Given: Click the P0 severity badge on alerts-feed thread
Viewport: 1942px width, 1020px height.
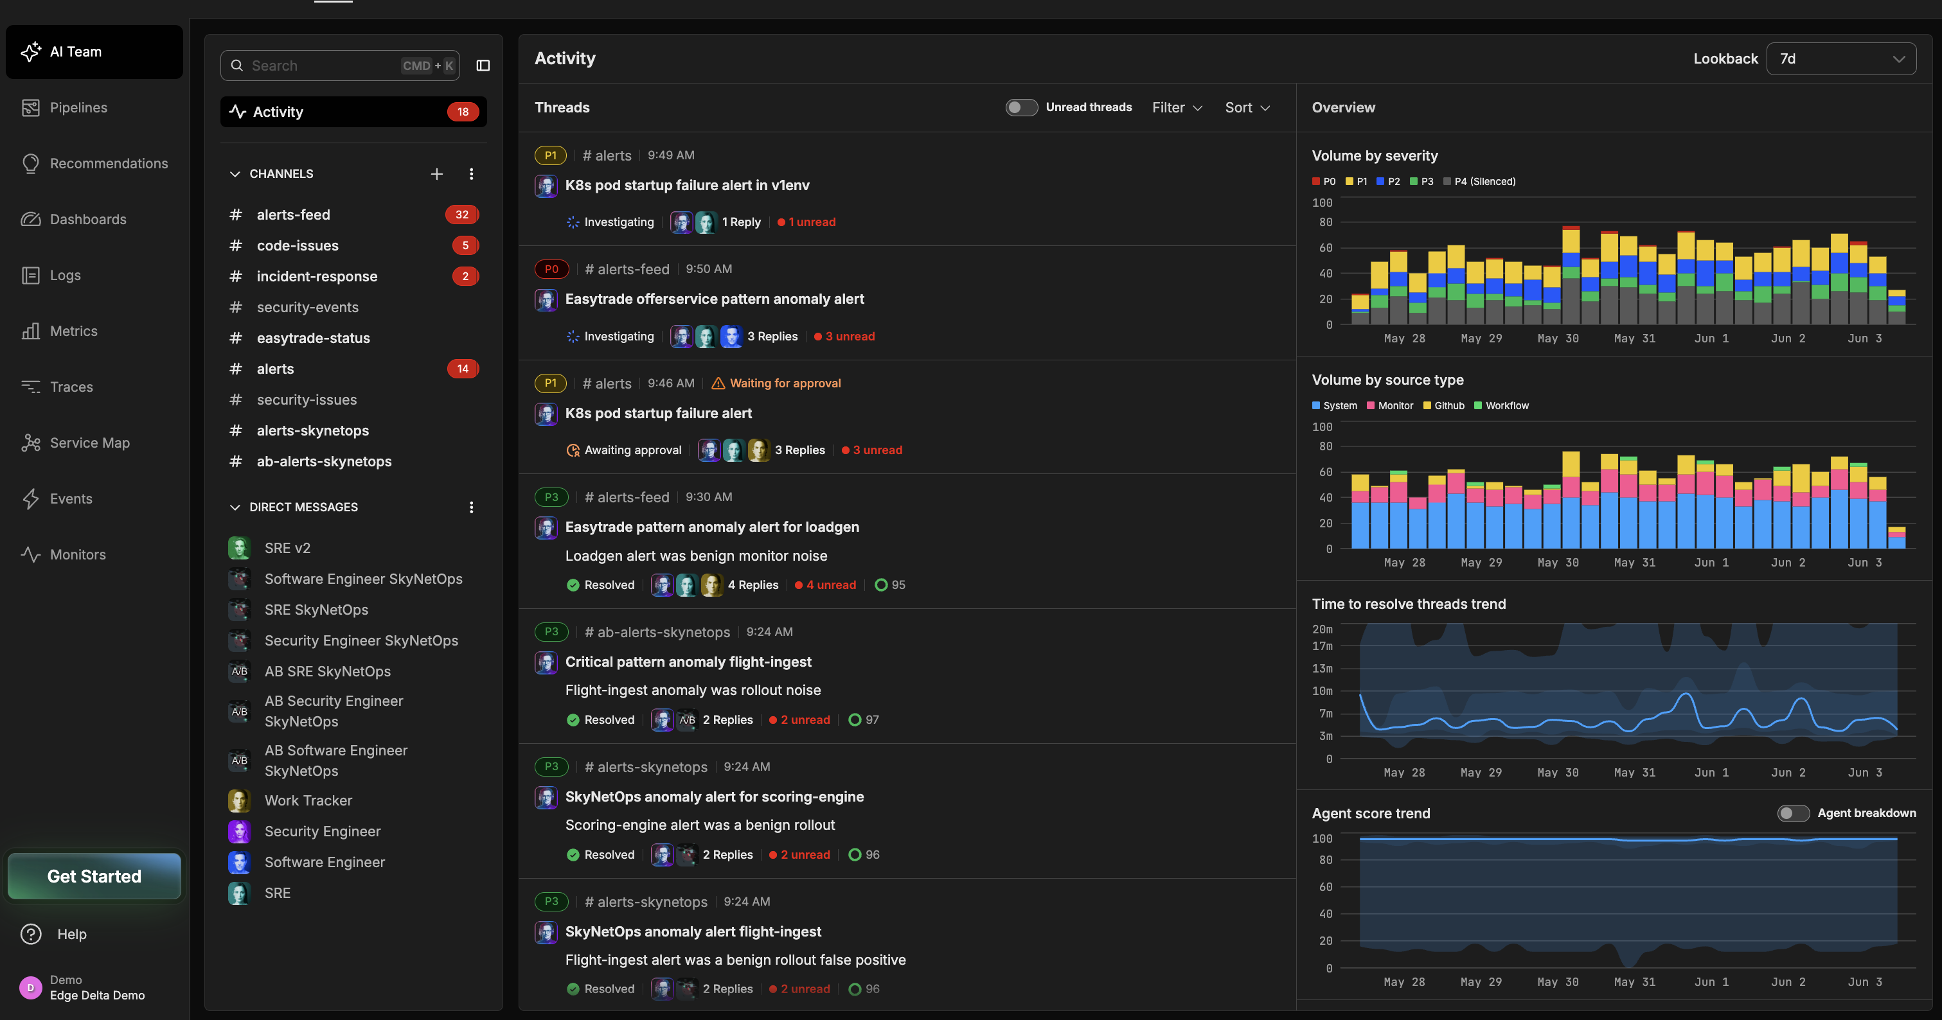Looking at the screenshot, I should pyautogui.click(x=551, y=269).
